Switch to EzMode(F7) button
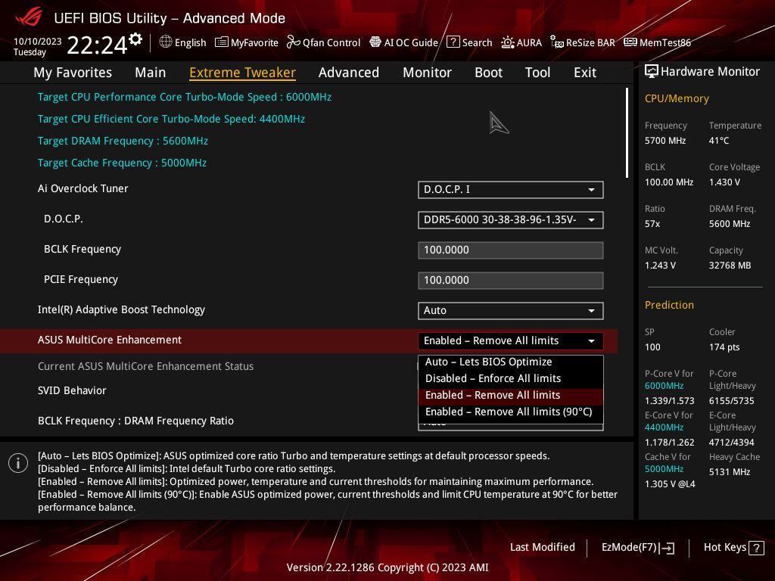The height and width of the screenshot is (581, 775). click(637, 548)
